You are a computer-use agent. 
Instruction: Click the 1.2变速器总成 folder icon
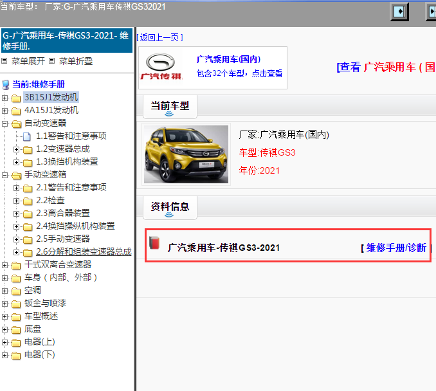(28, 150)
